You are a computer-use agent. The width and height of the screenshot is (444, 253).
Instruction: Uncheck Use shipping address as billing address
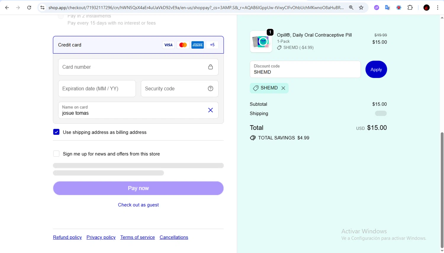[56, 132]
